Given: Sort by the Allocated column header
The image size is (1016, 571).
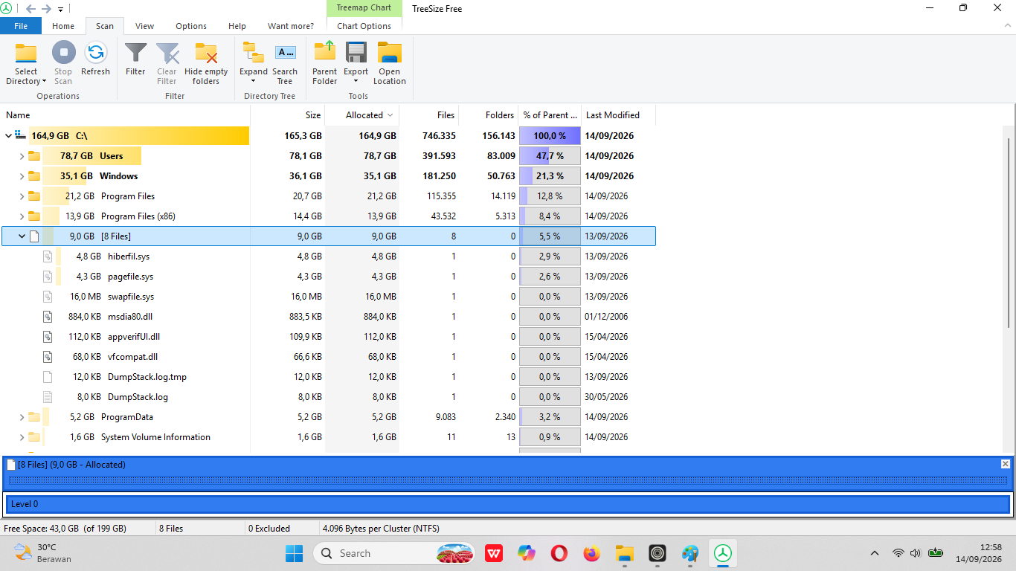Looking at the screenshot, I should tap(362, 115).
